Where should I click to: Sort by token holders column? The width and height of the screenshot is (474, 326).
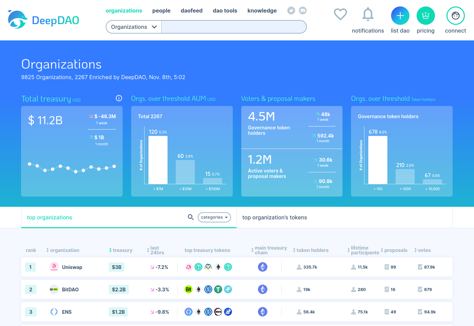(311, 250)
